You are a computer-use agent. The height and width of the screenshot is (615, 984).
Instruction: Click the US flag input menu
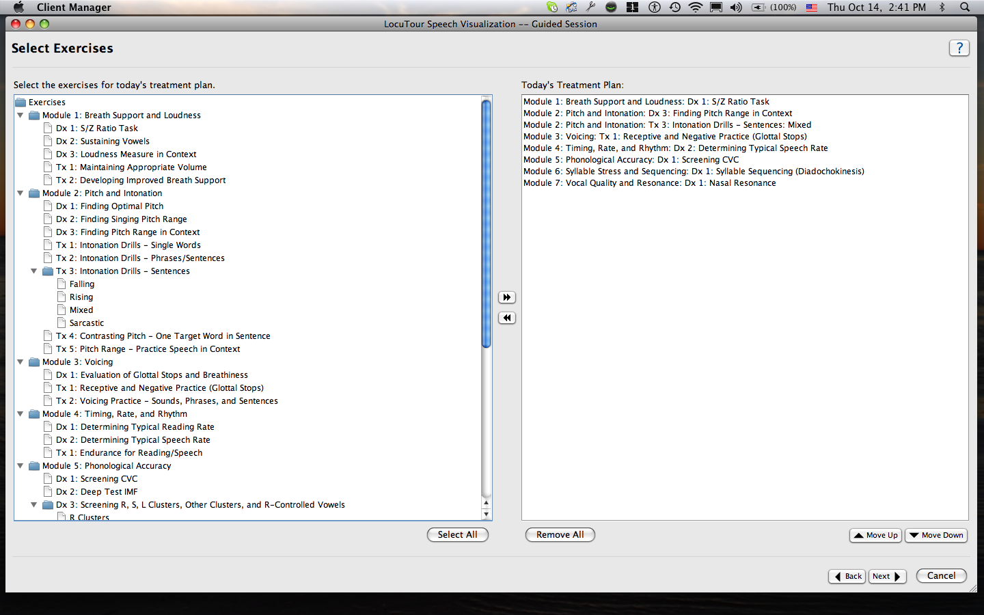(812, 7)
